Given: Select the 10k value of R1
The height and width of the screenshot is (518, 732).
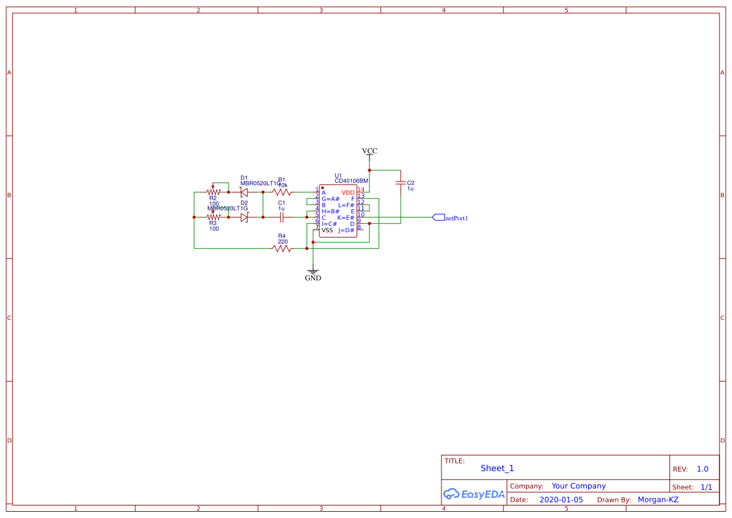Looking at the screenshot, I should [x=283, y=186].
